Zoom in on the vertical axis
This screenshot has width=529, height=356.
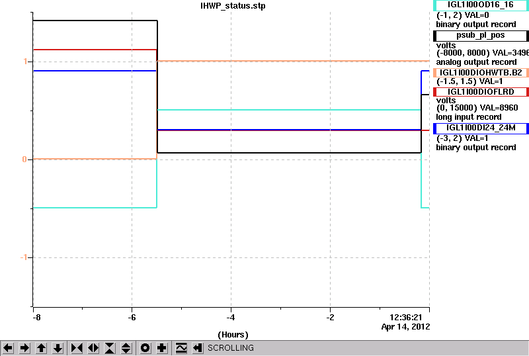click(109, 348)
